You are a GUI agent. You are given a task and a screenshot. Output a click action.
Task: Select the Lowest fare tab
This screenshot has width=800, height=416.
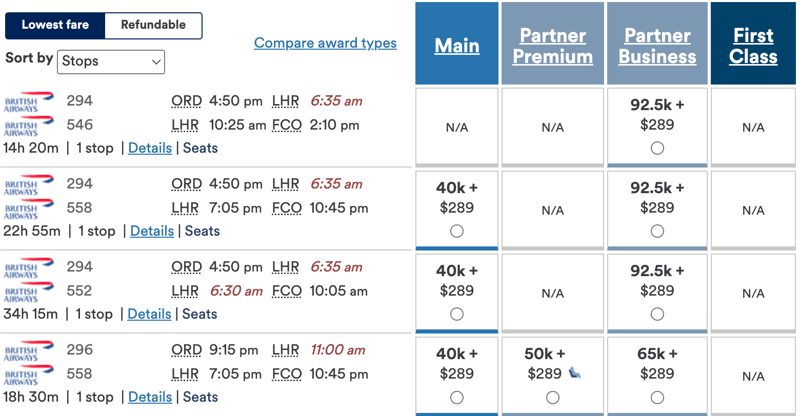(55, 25)
